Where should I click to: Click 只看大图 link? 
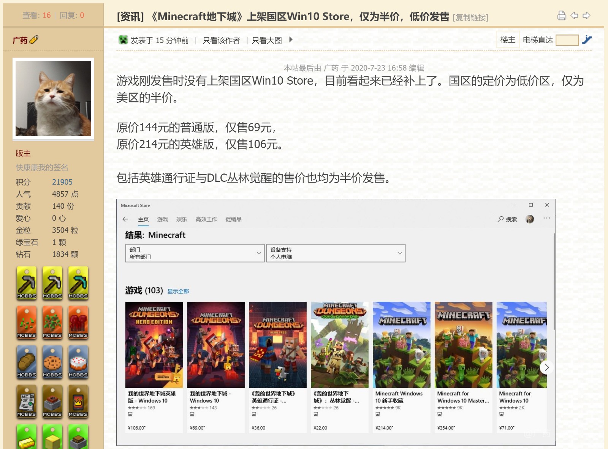267,40
